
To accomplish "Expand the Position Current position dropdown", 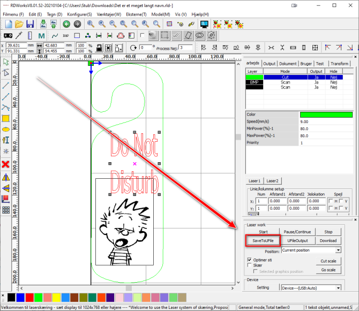I will pos(338,250).
